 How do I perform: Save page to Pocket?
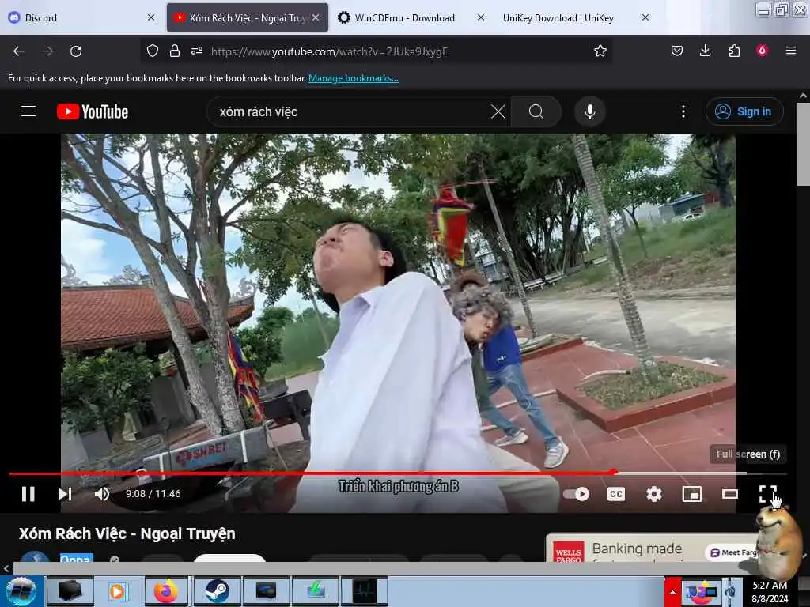pos(677,51)
